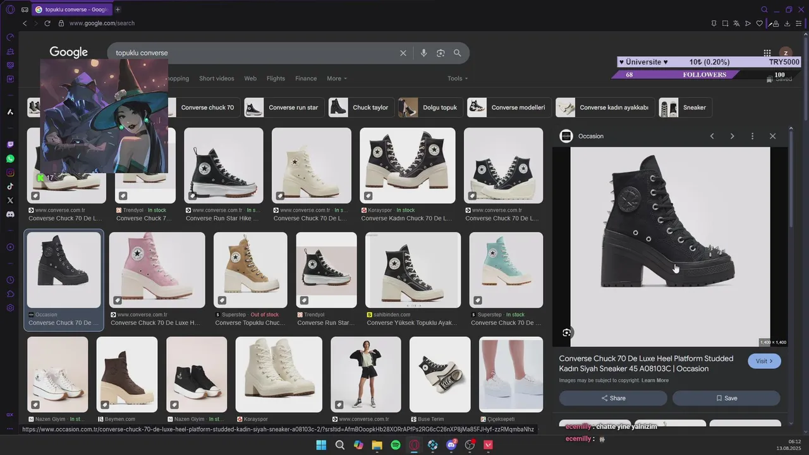Add page to bookmarks with heart icon
The width and height of the screenshot is (809, 455).
click(760, 23)
